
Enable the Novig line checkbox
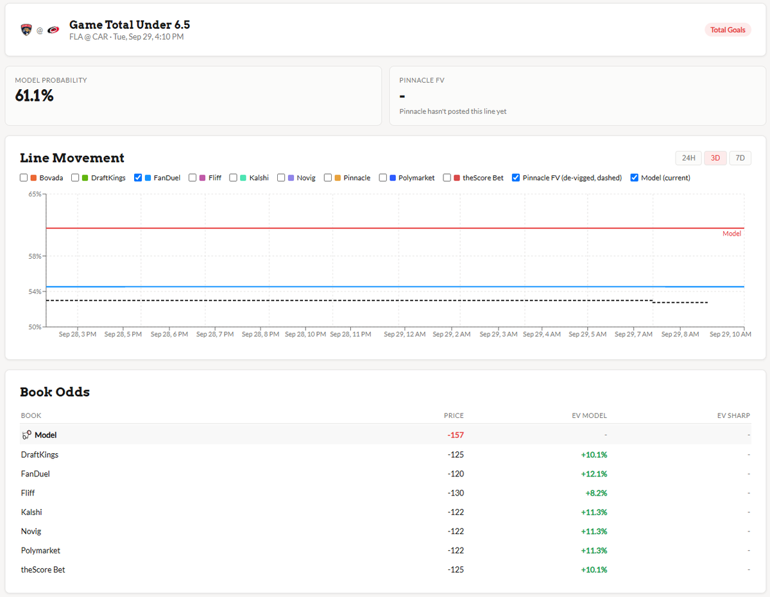281,178
